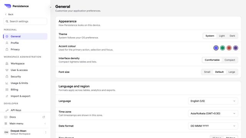Go Back from settings
246x138 pixels.
[9, 15]
